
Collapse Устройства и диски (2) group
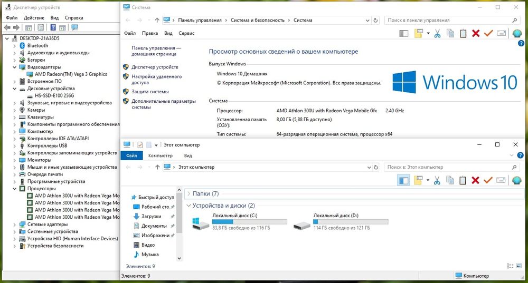(x=189, y=206)
